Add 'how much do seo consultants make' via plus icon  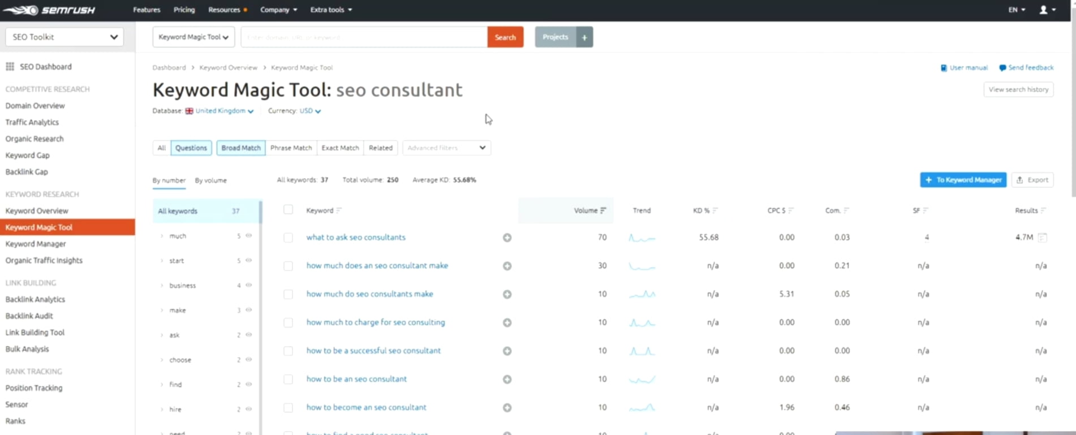click(507, 294)
